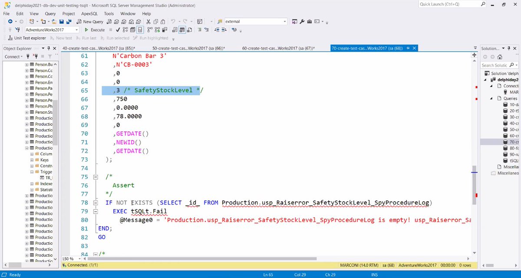This screenshot has width=521, height=278.
Task: Toggle Include Client Statistics
Action: pyautogui.click(x=165, y=30)
